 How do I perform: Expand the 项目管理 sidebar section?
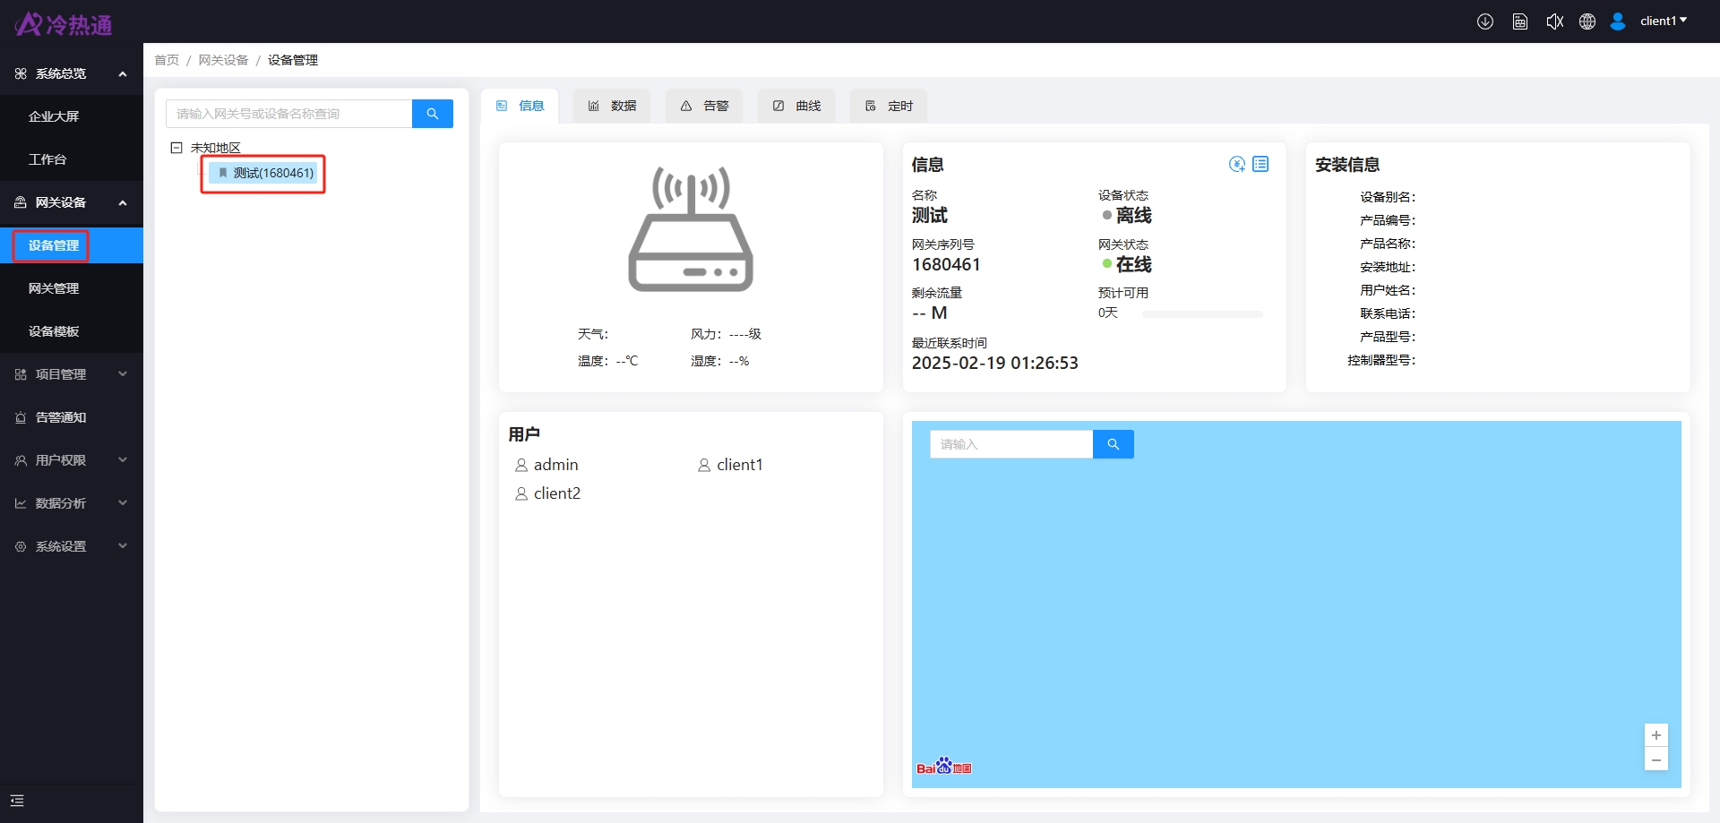point(72,374)
